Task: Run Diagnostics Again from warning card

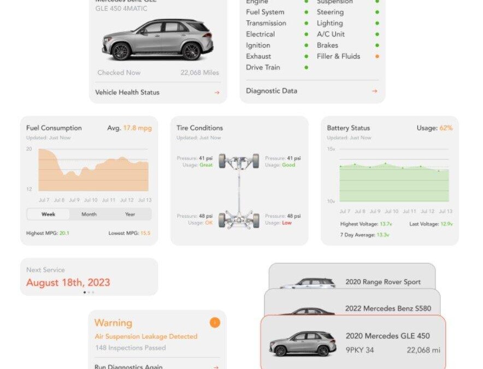Action: point(128,367)
